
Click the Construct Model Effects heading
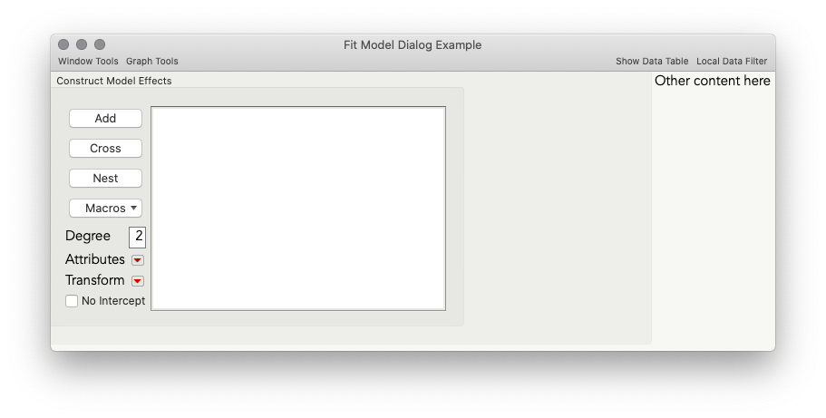click(x=114, y=81)
